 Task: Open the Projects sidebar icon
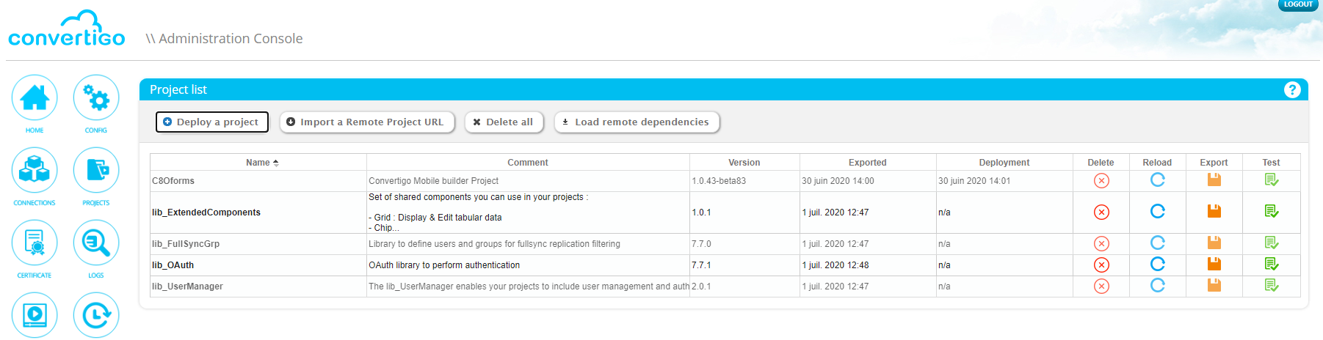point(96,171)
